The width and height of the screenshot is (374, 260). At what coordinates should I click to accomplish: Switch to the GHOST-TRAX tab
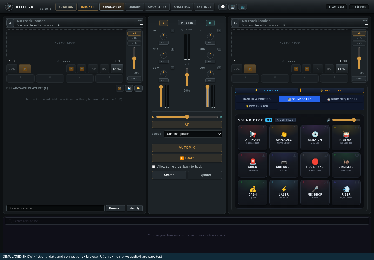157,7
